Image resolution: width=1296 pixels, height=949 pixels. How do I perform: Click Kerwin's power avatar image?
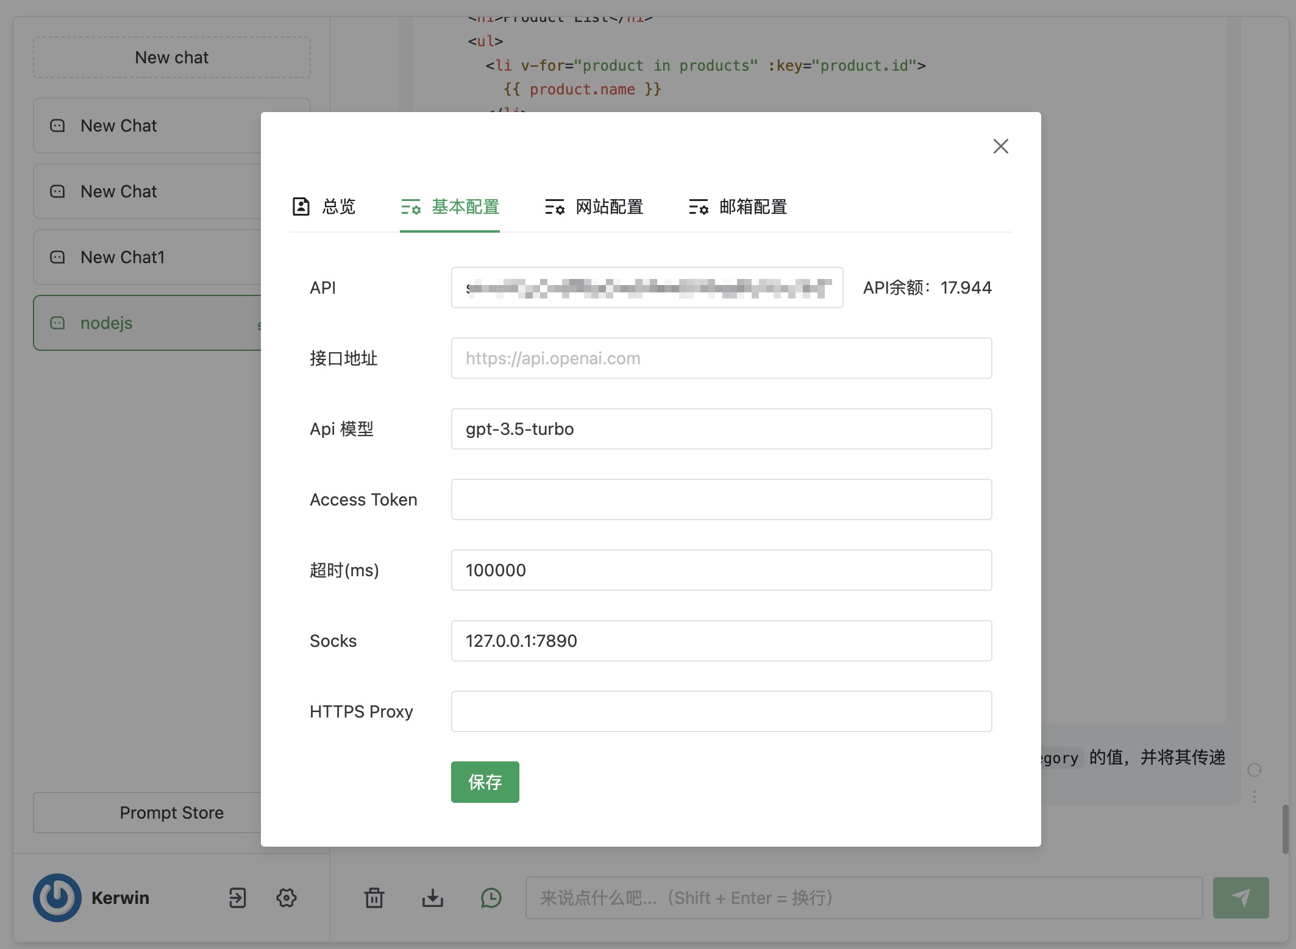57,897
